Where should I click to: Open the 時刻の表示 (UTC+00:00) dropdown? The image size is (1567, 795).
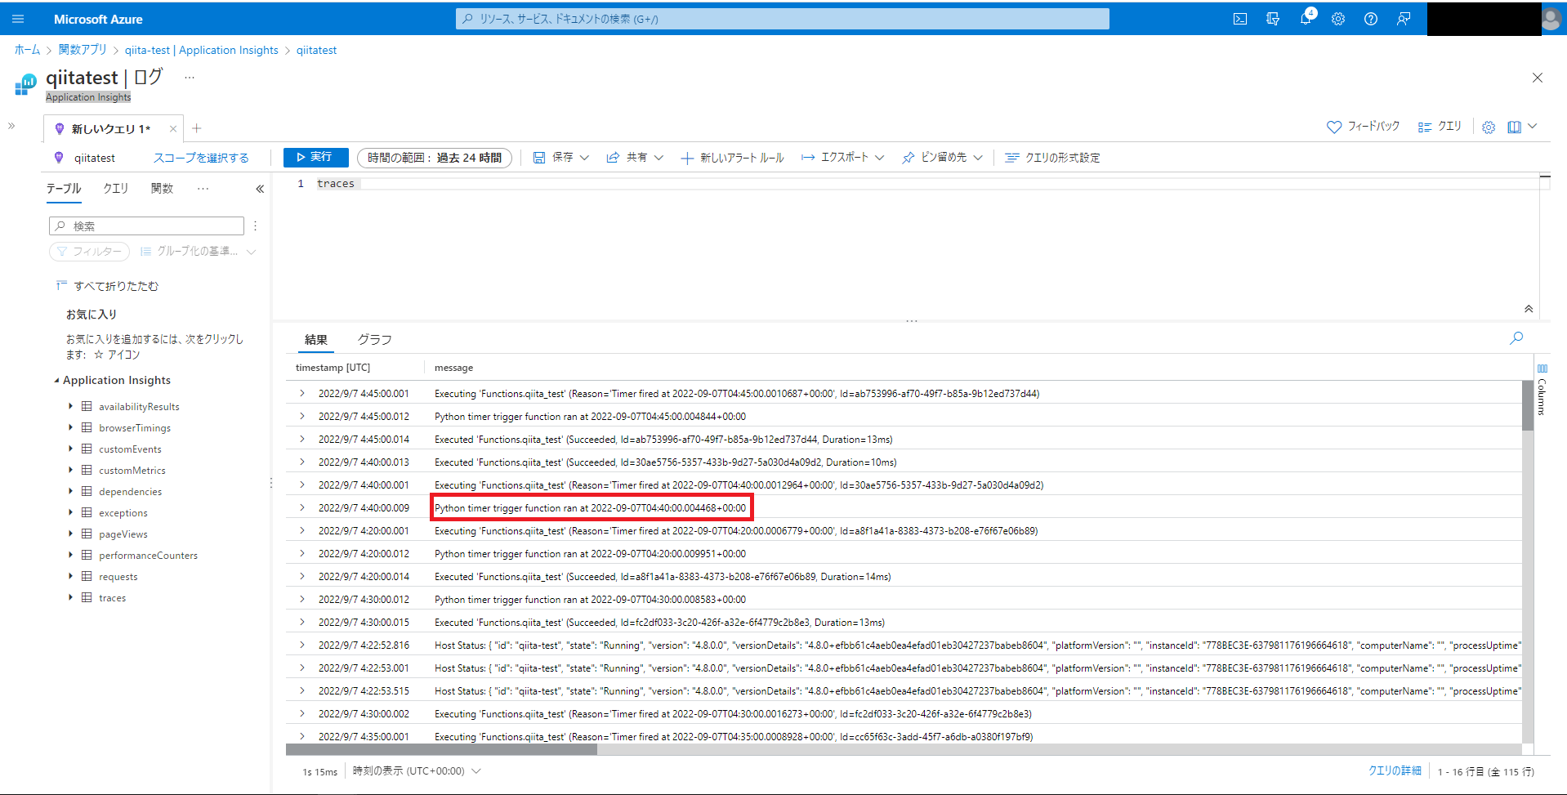(417, 770)
